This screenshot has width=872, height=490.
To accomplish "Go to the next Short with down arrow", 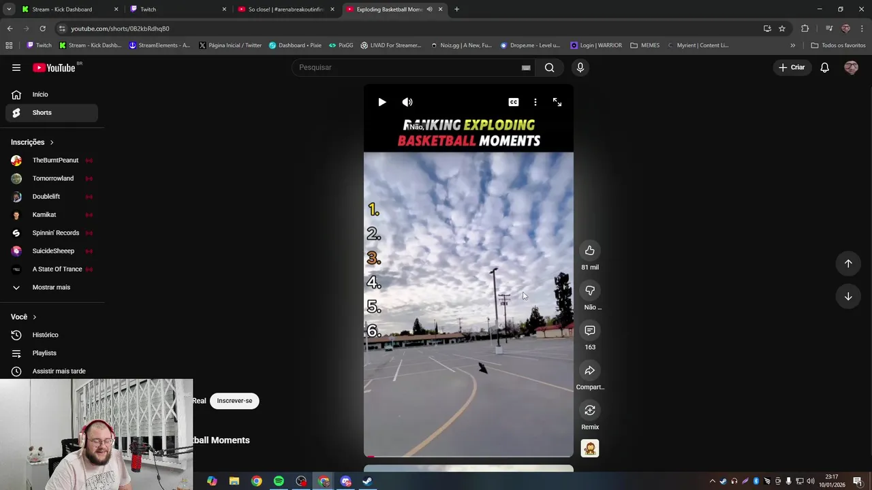I will pyautogui.click(x=848, y=296).
